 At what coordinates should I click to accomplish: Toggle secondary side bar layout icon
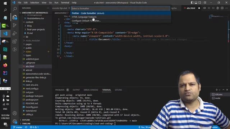[200, 3]
